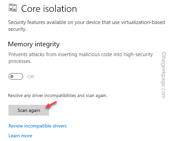Click the Scan again button
The height and width of the screenshot is (141, 174).
(29, 110)
